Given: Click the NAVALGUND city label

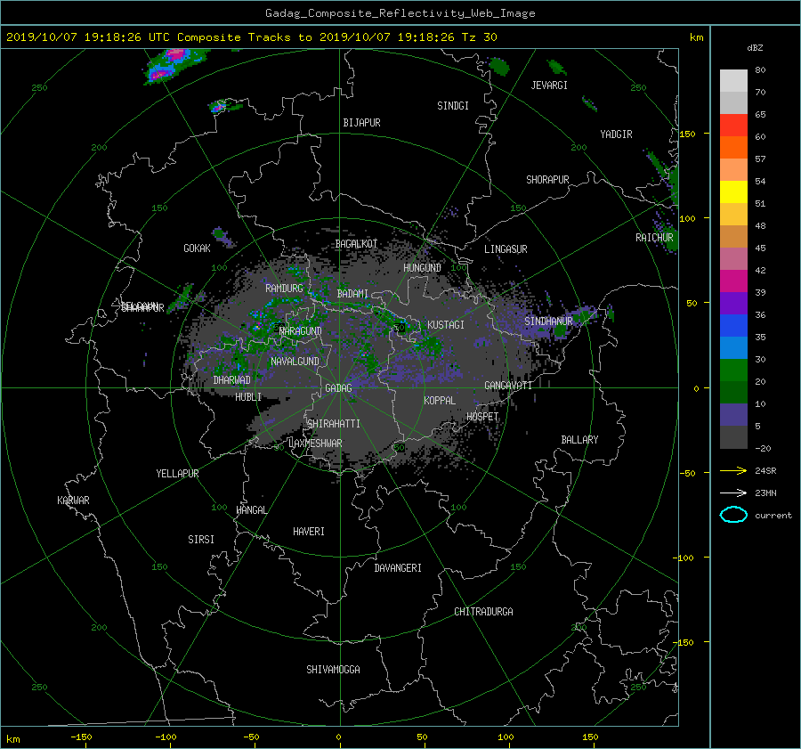Looking at the screenshot, I should click(x=295, y=362).
